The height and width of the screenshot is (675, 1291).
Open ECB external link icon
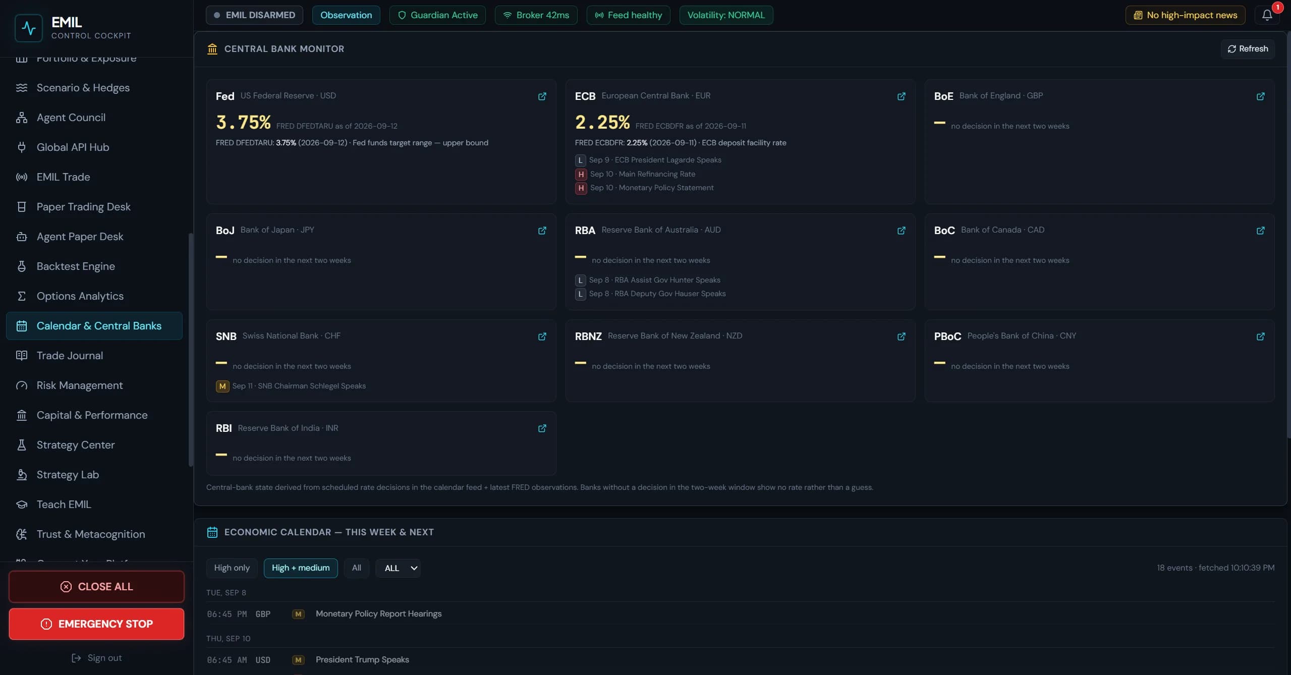pyautogui.click(x=901, y=96)
